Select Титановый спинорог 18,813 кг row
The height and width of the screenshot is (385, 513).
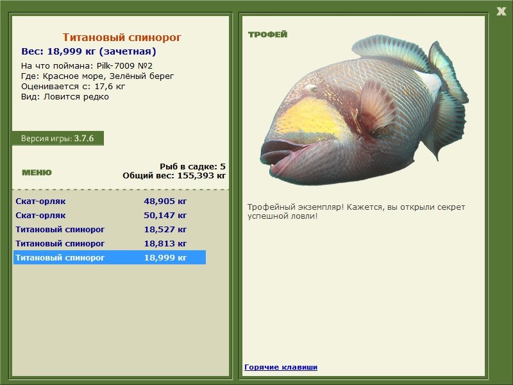point(109,244)
